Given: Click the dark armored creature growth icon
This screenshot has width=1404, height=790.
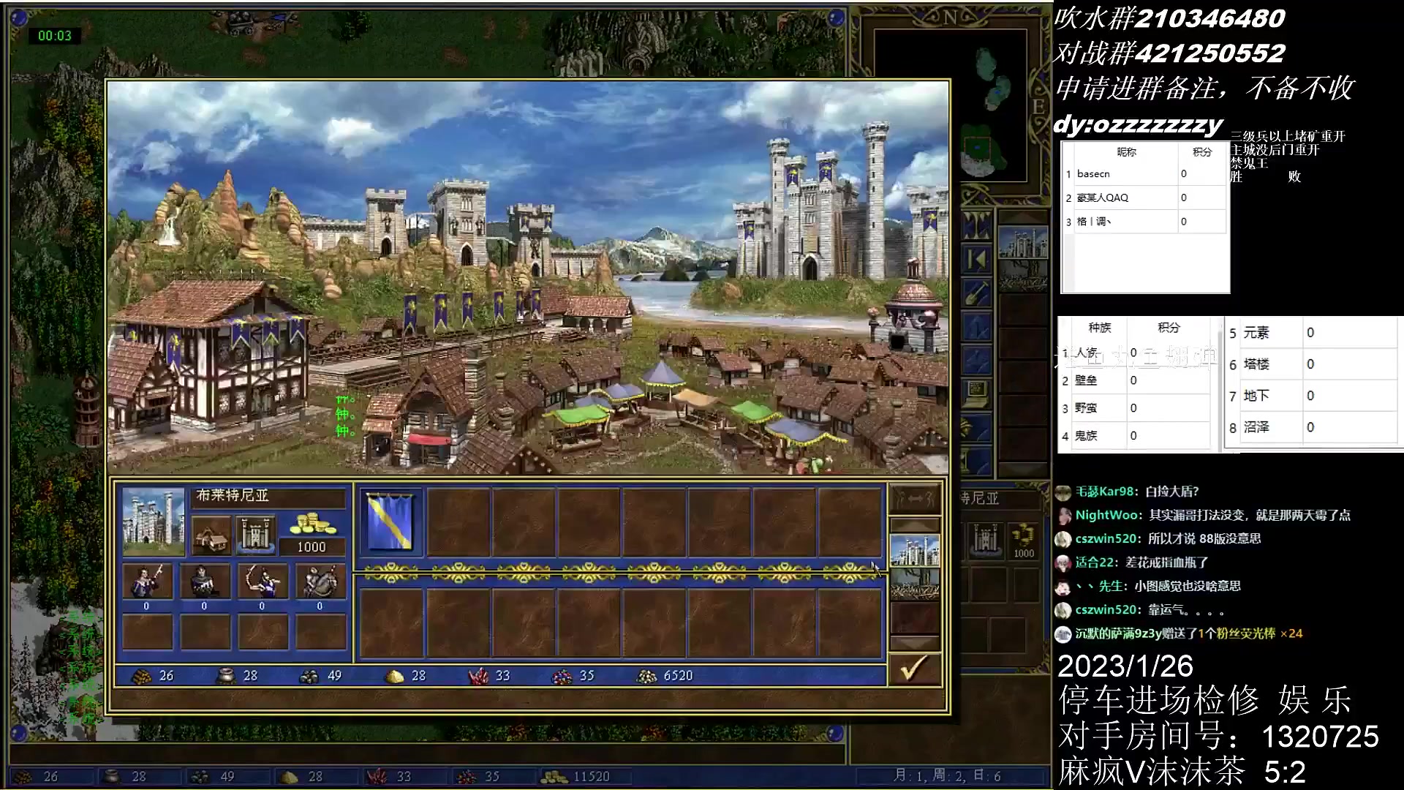Looking at the screenshot, I should click(205, 582).
